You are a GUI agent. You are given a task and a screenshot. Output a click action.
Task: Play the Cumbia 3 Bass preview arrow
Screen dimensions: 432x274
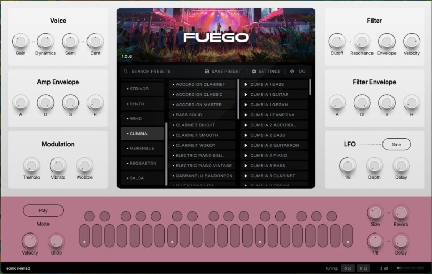point(246,166)
